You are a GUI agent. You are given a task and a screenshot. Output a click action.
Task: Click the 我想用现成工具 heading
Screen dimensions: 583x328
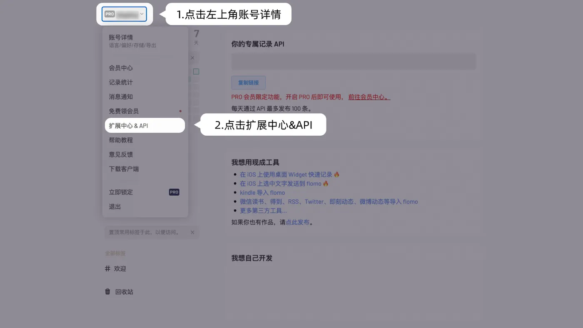(x=255, y=162)
